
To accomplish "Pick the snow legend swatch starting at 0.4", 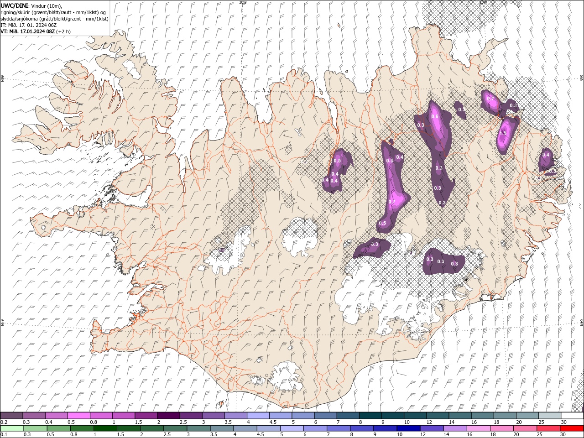I will (57, 416).
